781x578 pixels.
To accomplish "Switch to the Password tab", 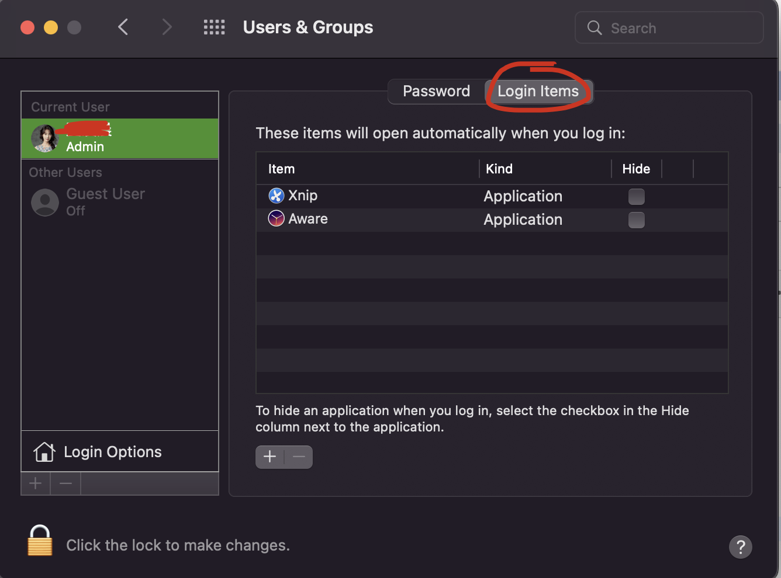I will tap(436, 91).
